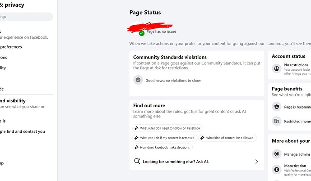The width and height of the screenshot is (311, 181).
Task: Select 'What can I do if content removed' chip
Action: (x=165, y=138)
